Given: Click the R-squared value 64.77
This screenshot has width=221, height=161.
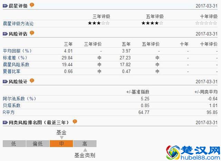Looking at the screenshot, I should click(144, 112).
